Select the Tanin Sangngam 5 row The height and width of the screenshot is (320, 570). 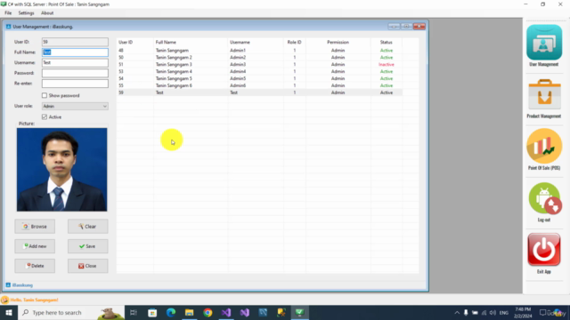(259, 78)
